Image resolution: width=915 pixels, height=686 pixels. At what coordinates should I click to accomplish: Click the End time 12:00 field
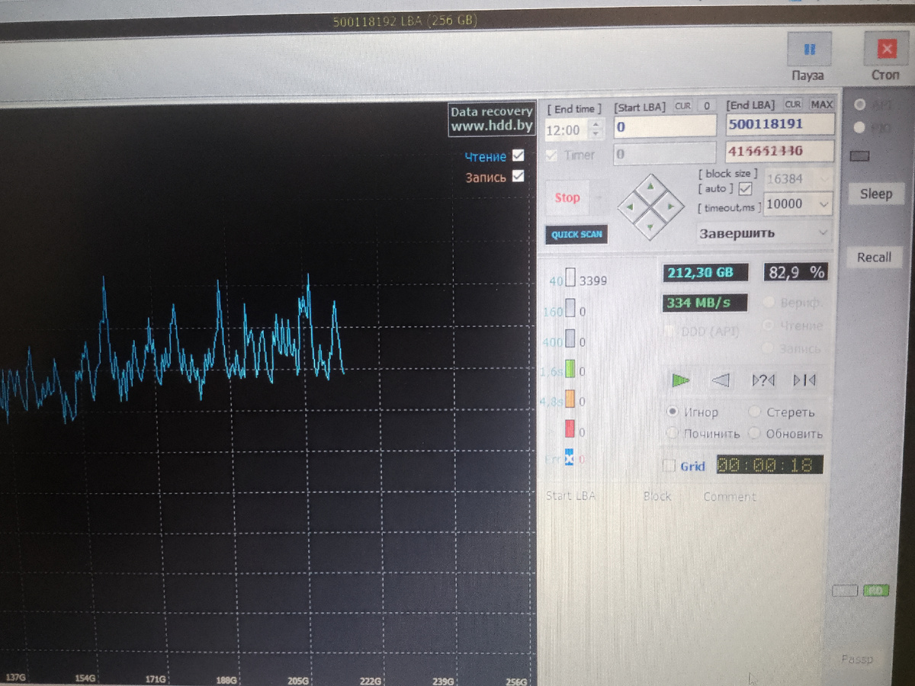coord(565,130)
